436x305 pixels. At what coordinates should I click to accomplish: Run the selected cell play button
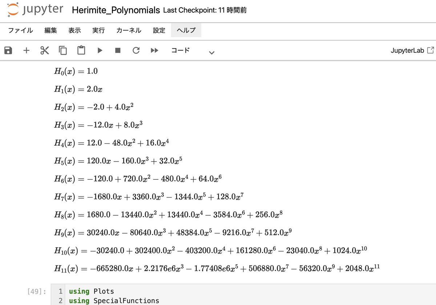[100, 50]
